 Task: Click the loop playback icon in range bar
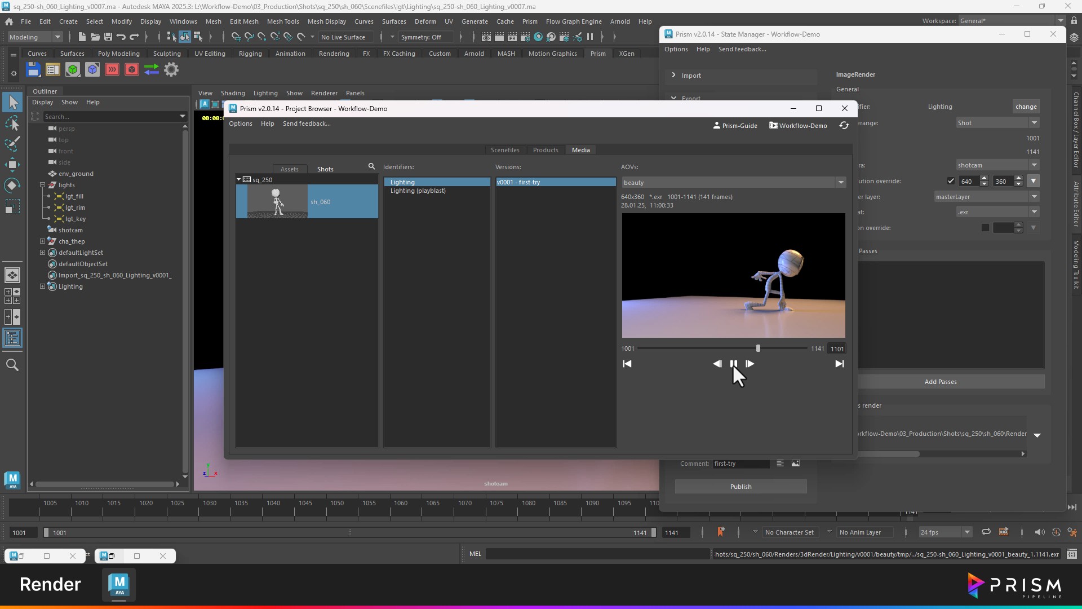pyautogui.click(x=986, y=532)
